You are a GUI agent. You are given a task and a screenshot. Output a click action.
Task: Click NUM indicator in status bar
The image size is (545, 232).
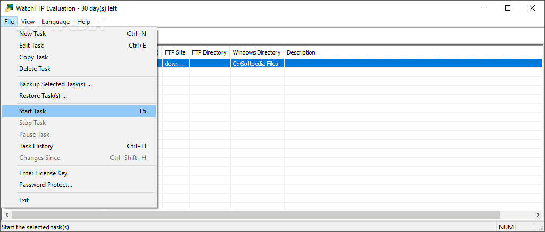point(506,227)
